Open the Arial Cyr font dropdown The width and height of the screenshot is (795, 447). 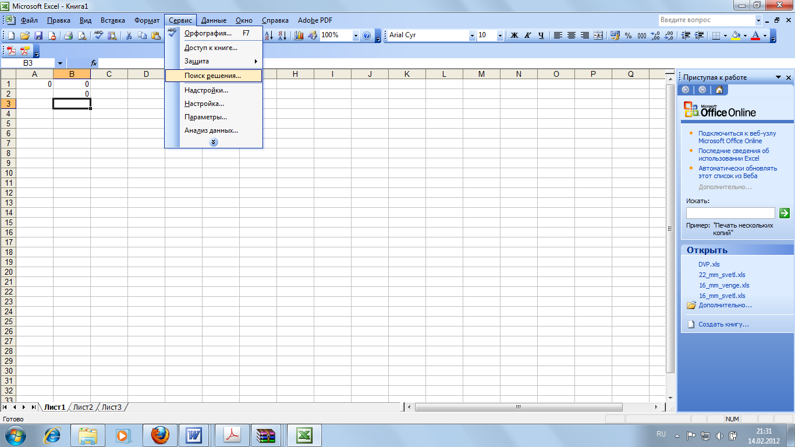click(472, 36)
